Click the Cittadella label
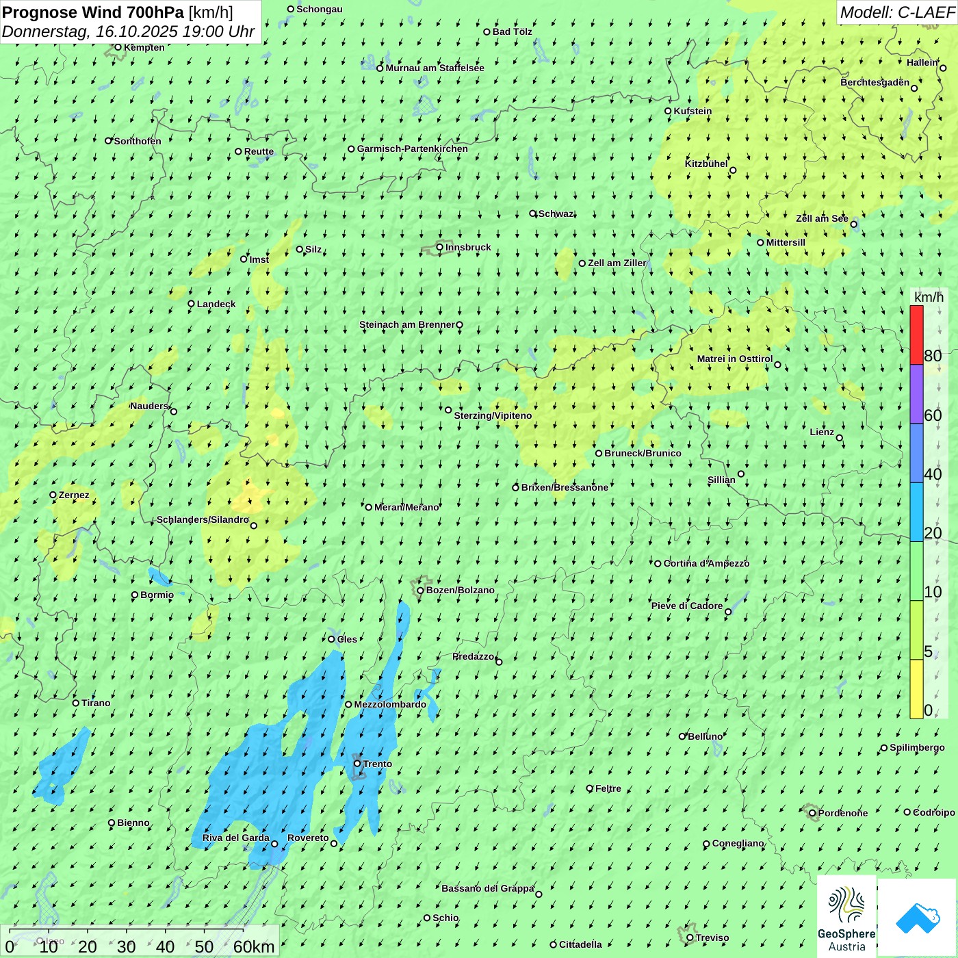This screenshot has height=958, width=958. (580, 944)
